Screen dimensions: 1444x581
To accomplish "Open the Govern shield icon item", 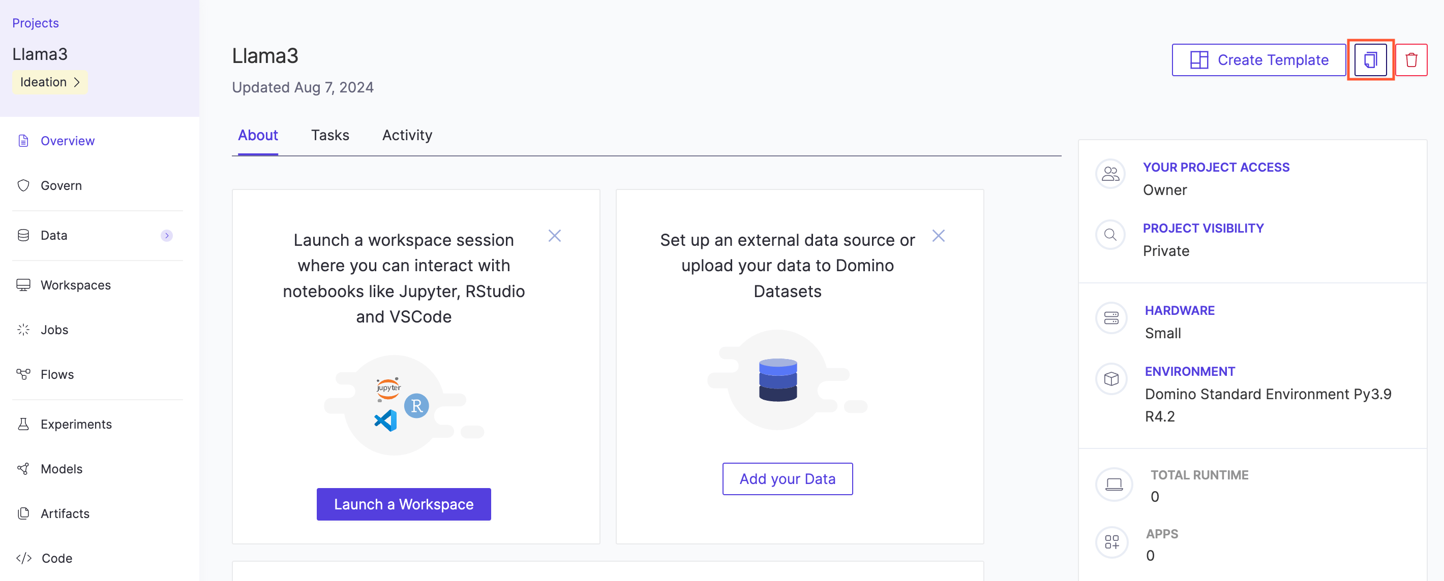I will pyautogui.click(x=23, y=185).
